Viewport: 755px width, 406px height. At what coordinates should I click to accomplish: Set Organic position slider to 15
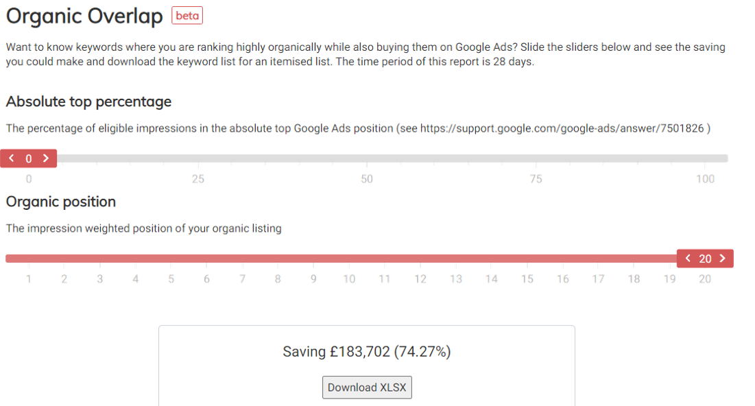pyautogui.click(x=527, y=259)
